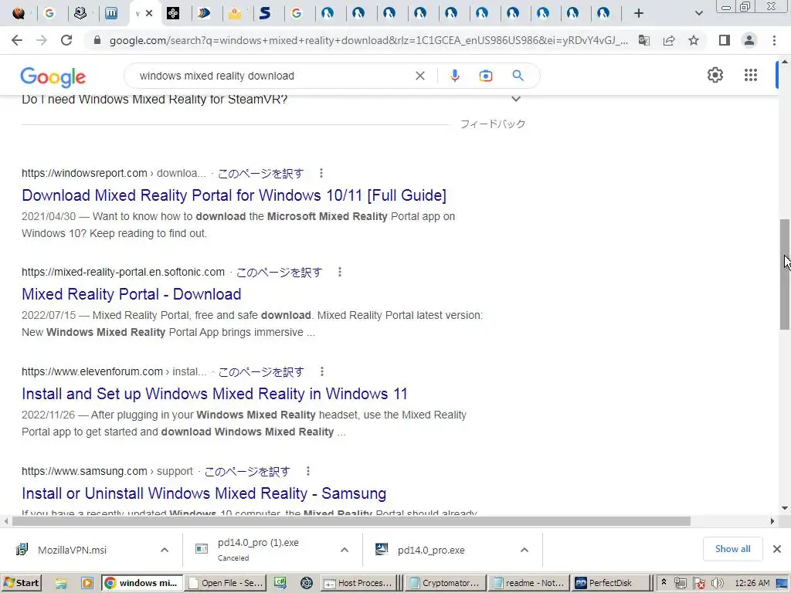Switch to the blue 'm' icon tab
The height and width of the screenshot is (593, 791).
point(111,13)
